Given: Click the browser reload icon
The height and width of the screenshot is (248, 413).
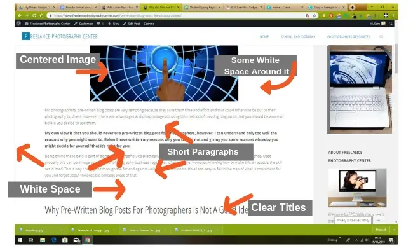Looking at the screenshot, I should point(34,15).
